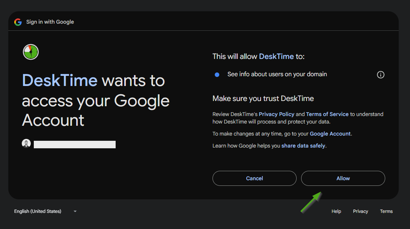This screenshot has height=229, width=410.
Task: Click the user profile avatar picture
Action: click(26, 143)
